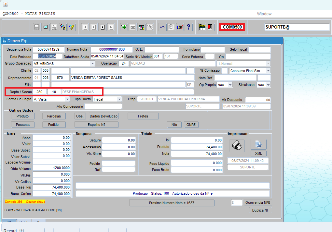
Task: Open the Window menu
Action: 264,14
